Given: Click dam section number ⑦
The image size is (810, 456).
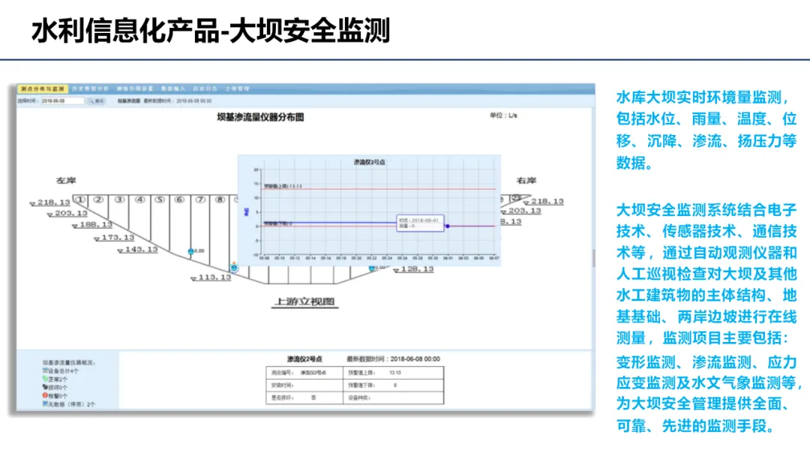Looking at the screenshot, I should [200, 199].
